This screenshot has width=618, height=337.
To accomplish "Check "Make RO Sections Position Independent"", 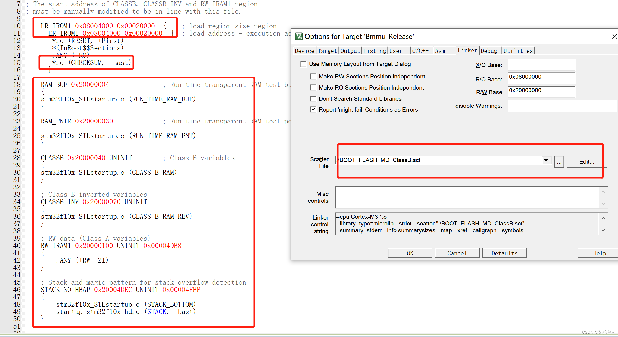I will (x=313, y=87).
